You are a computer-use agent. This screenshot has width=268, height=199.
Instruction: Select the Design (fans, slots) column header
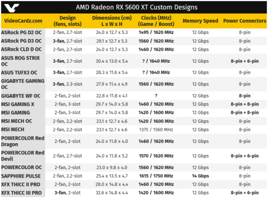click(x=68, y=21)
